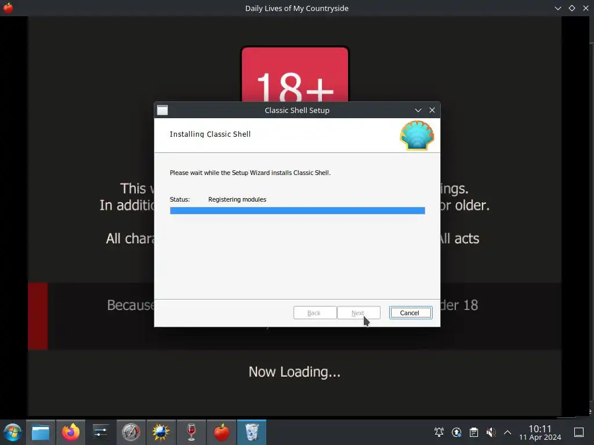Click the 'Now Loading...' text in game window
The width and height of the screenshot is (594, 445).
click(x=294, y=371)
